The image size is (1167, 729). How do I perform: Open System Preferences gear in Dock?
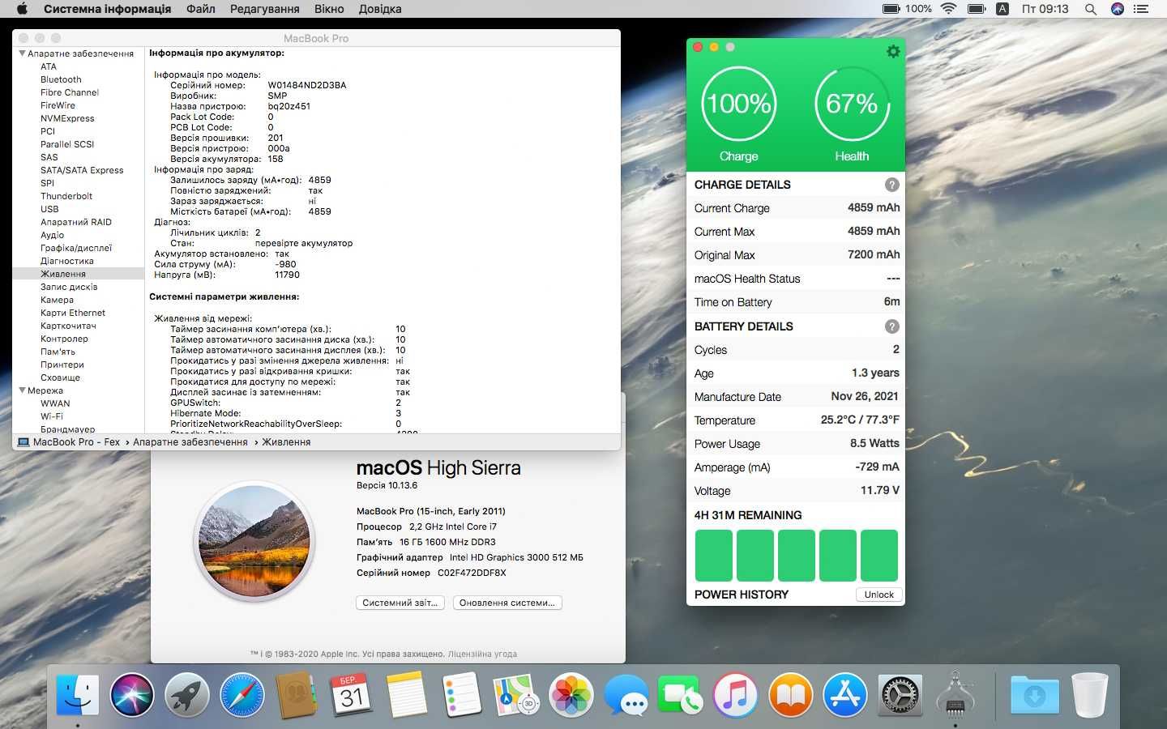click(900, 694)
